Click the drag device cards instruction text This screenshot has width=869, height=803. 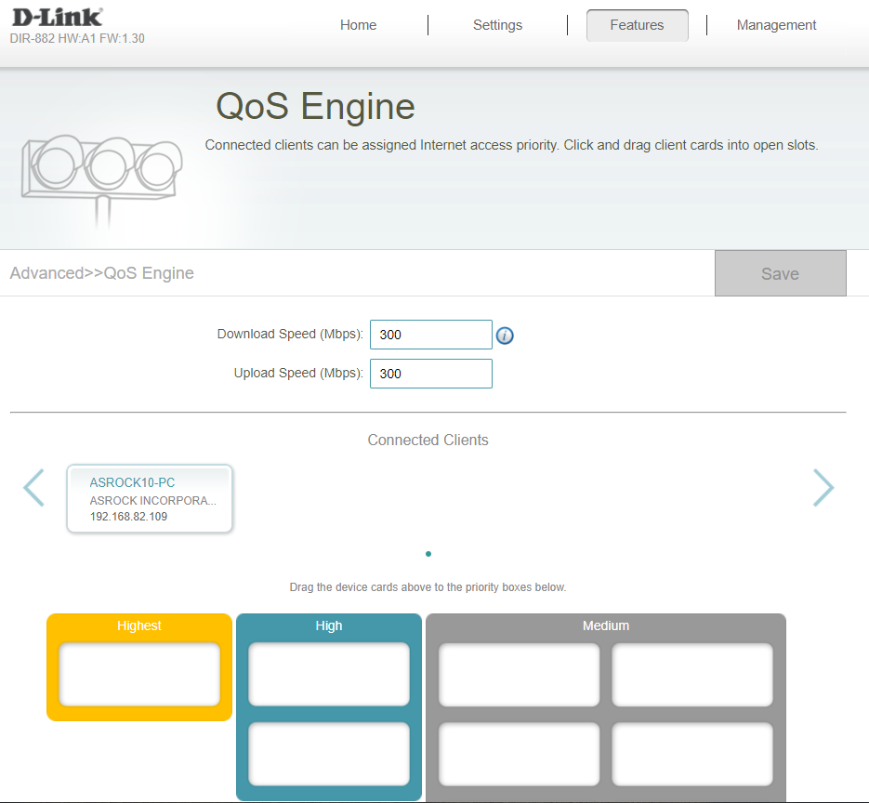coord(428,587)
